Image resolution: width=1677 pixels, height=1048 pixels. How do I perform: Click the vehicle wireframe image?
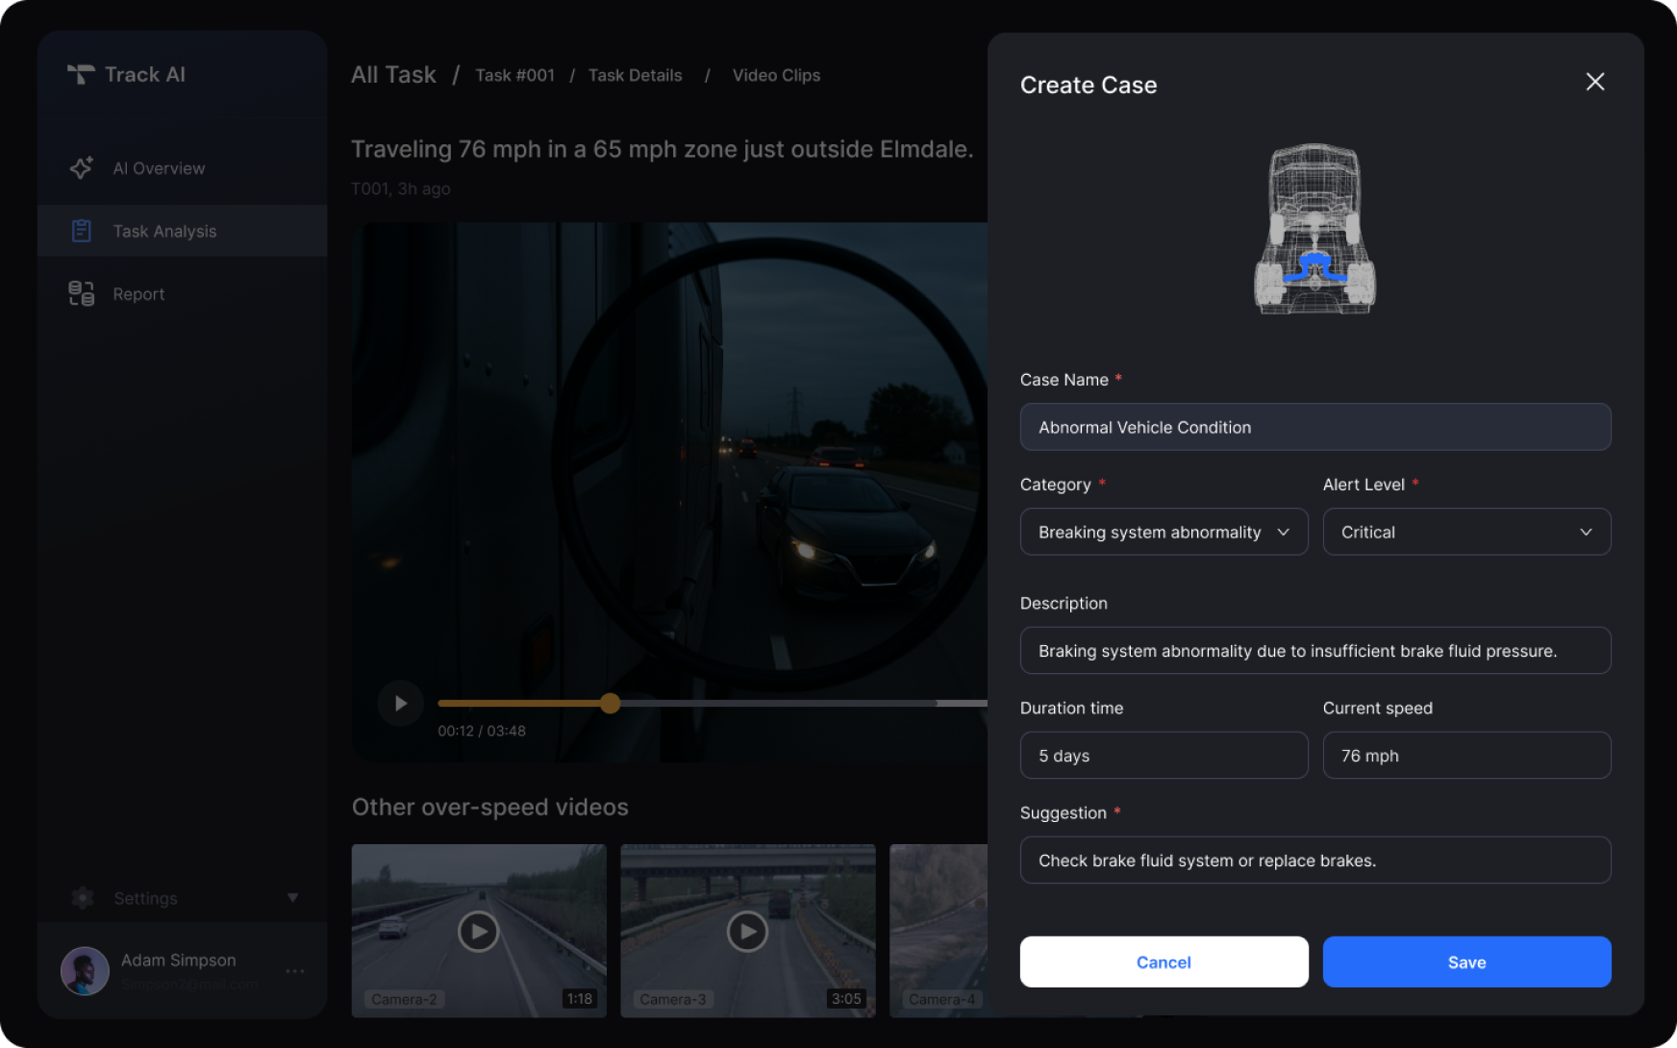pyautogui.click(x=1314, y=229)
